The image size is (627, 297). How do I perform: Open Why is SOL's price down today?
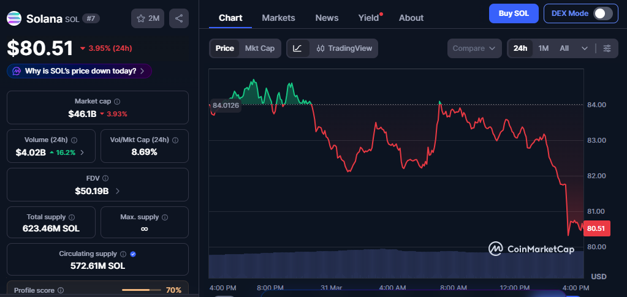80,71
